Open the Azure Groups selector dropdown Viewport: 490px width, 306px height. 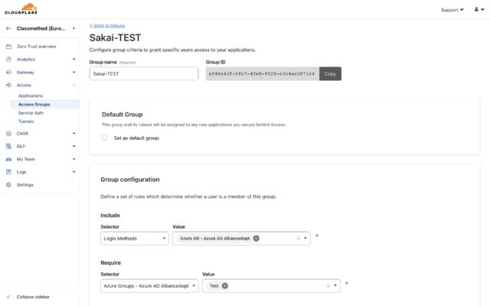[x=149, y=286]
